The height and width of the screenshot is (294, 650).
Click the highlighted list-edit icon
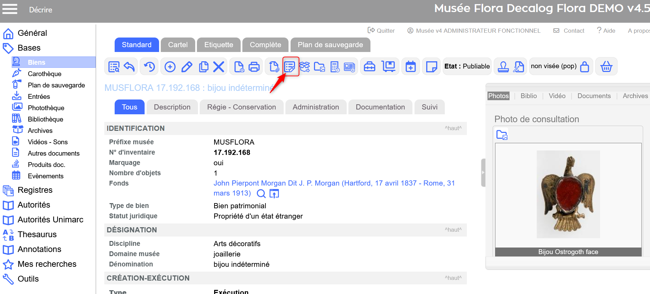click(290, 66)
